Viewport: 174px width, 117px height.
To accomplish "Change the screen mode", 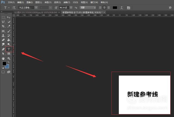I will [x=9, y=72].
